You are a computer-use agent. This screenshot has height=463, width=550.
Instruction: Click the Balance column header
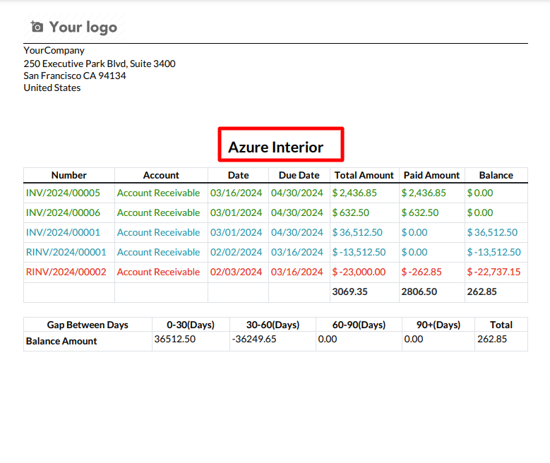pyautogui.click(x=496, y=175)
